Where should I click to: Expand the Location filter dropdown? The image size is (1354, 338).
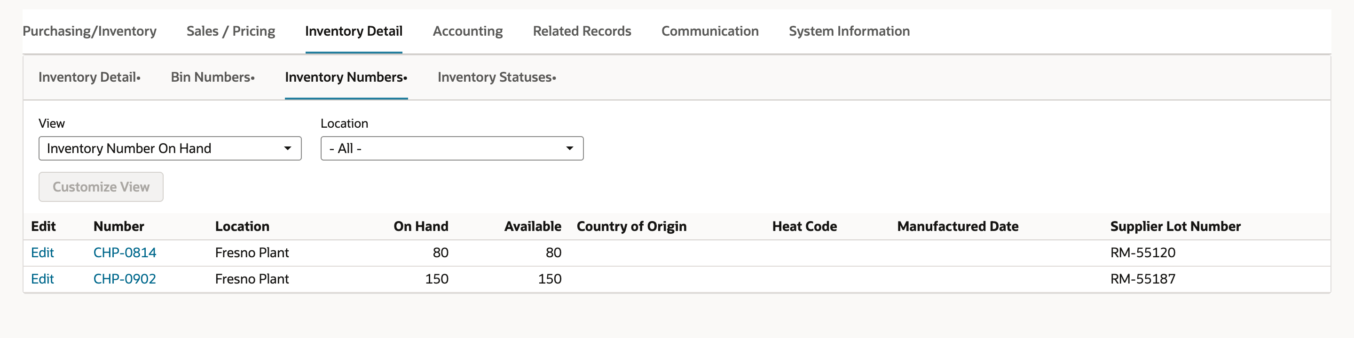(x=452, y=148)
